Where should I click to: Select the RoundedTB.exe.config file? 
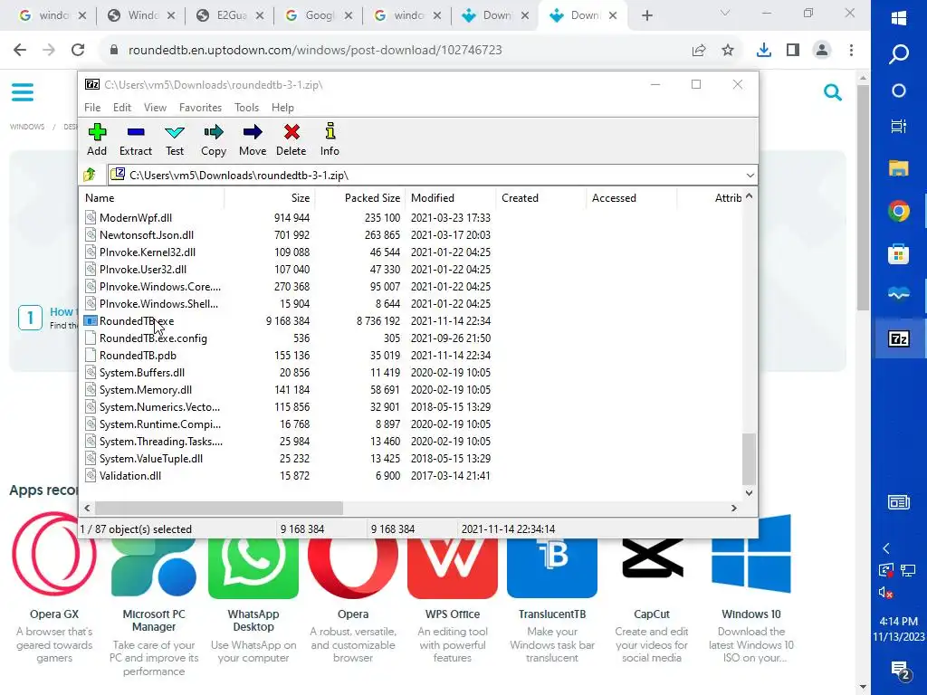(x=153, y=338)
